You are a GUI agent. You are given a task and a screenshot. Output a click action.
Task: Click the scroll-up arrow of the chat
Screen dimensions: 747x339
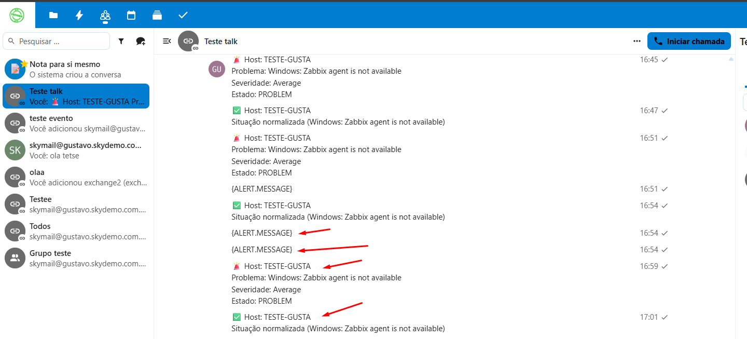pos(731,59)
